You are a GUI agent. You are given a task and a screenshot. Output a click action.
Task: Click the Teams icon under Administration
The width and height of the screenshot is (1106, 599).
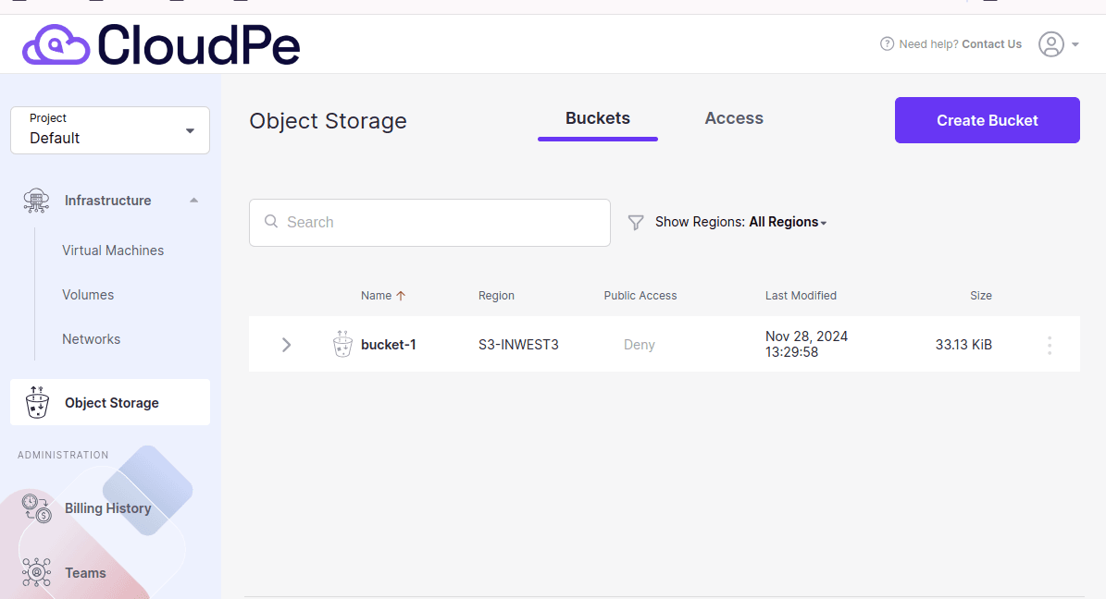pos(36,572)
